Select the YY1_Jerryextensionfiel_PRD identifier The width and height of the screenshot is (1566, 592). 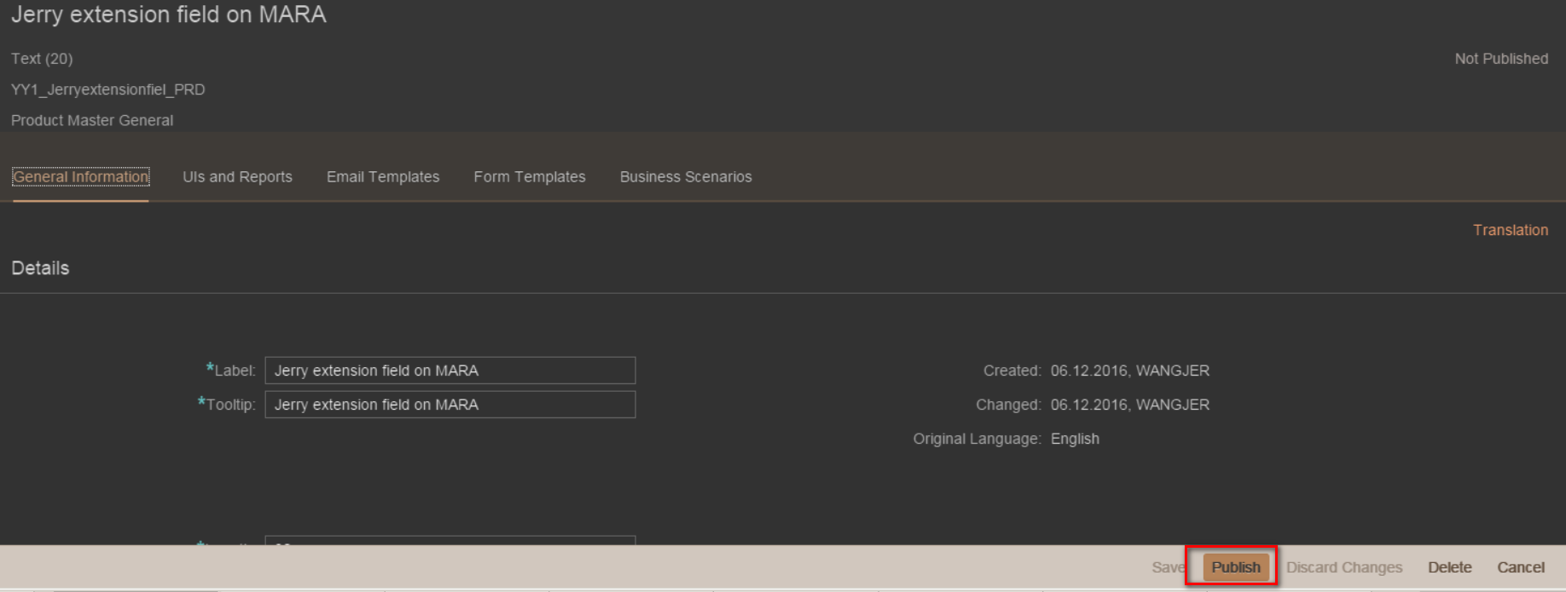[108, 89]
